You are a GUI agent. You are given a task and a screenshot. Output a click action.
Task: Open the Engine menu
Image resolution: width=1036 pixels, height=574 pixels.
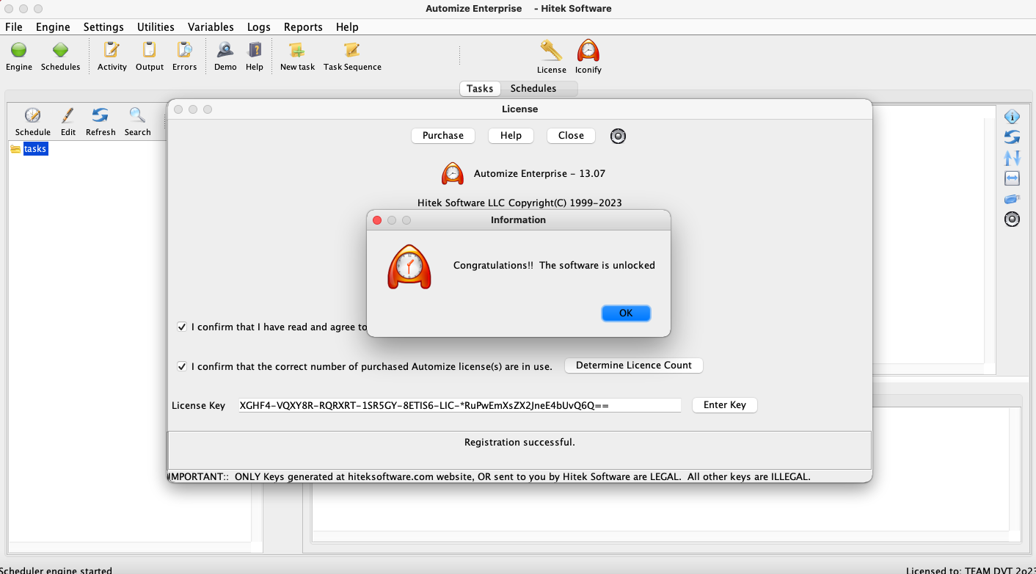pyautogui.click(x=53, y=27)
